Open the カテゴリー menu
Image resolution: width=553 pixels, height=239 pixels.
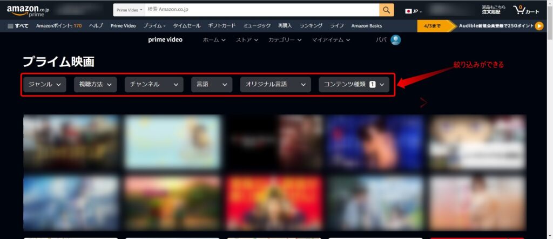coord(285,40)
